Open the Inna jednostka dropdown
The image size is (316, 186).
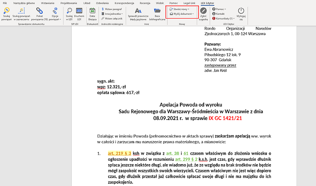tap(112, 14)
